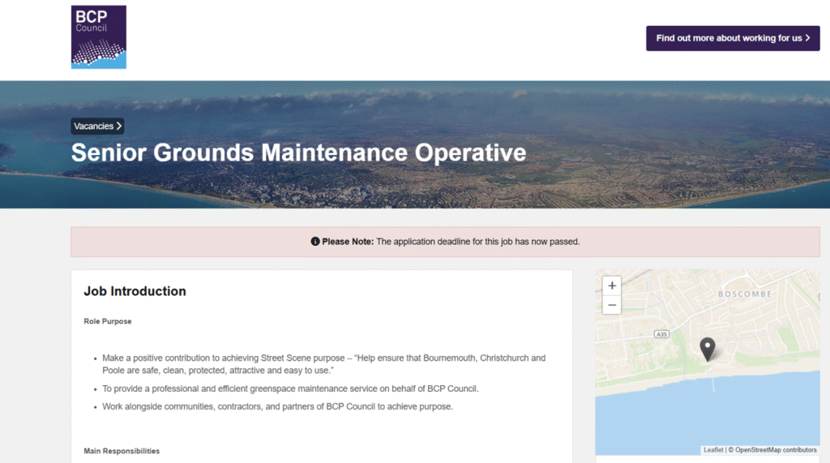Click the job location pin marker
The image size is (830, 463).
708,348
